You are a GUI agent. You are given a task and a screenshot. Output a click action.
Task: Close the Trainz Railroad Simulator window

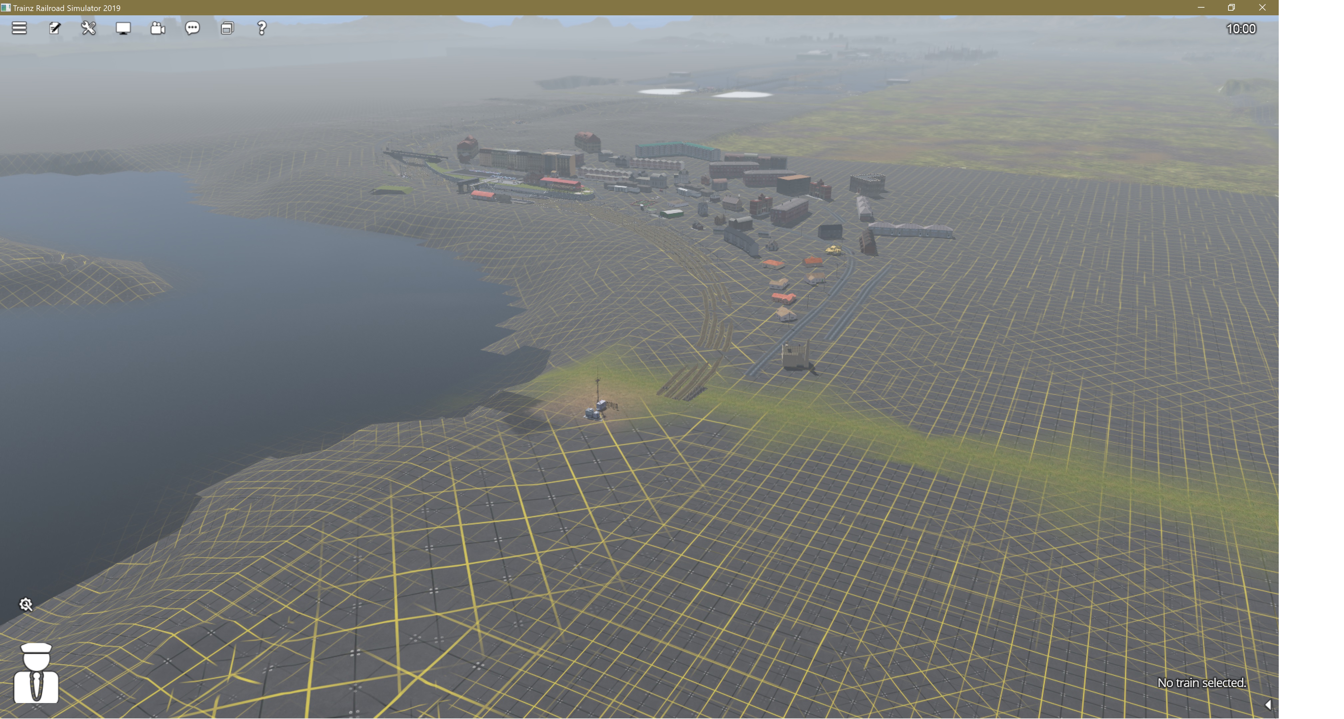point(1262,7)
